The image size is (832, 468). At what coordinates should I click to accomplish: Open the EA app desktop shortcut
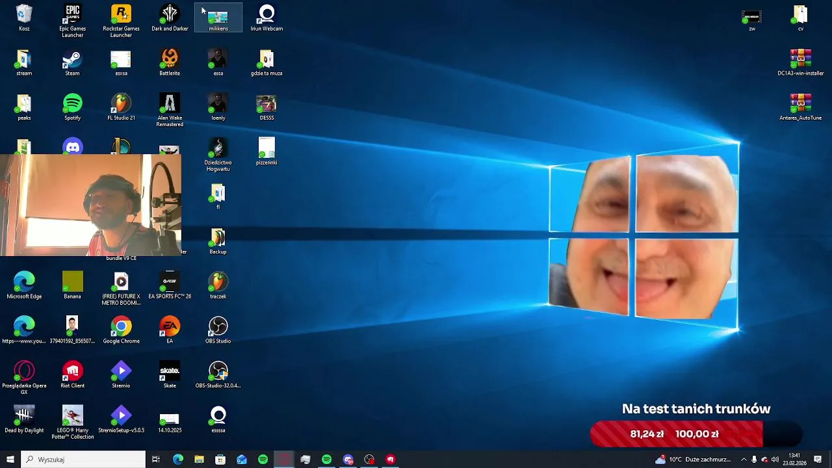click(x=170, y=331)
